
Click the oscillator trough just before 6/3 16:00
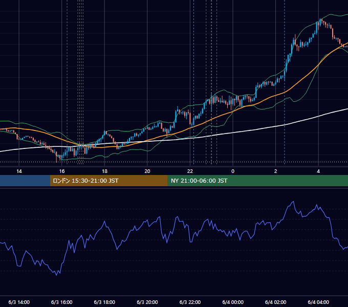click(x=56, y=275)
